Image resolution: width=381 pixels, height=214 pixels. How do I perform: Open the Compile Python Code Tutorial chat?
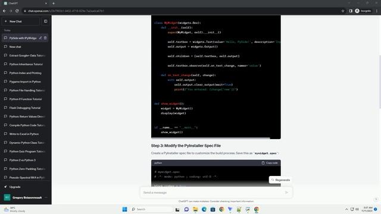pos(25,125)
